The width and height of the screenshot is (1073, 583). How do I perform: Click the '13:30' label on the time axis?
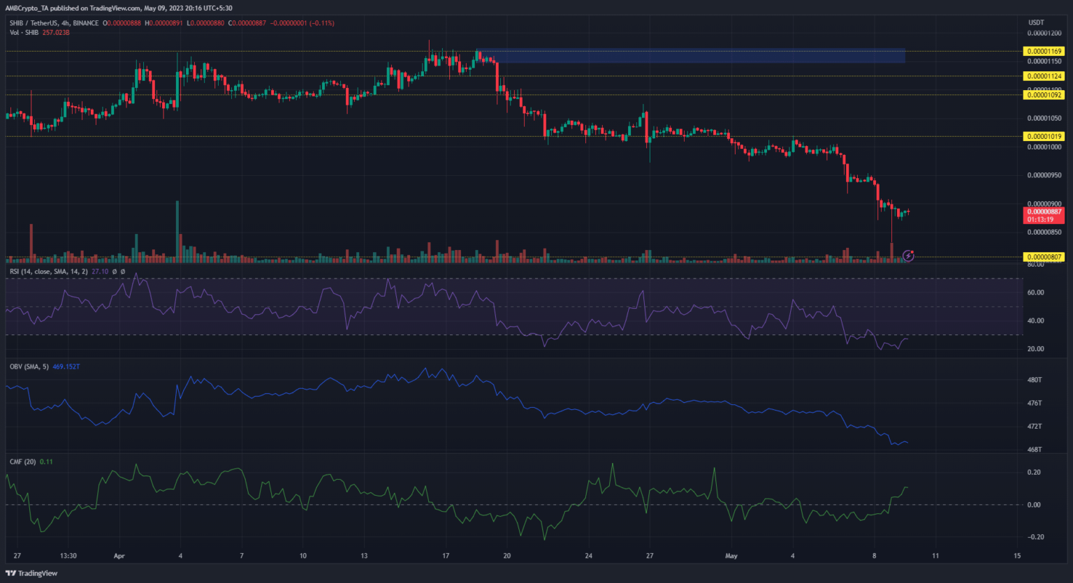pyautogui.click(x=68, y=556)
